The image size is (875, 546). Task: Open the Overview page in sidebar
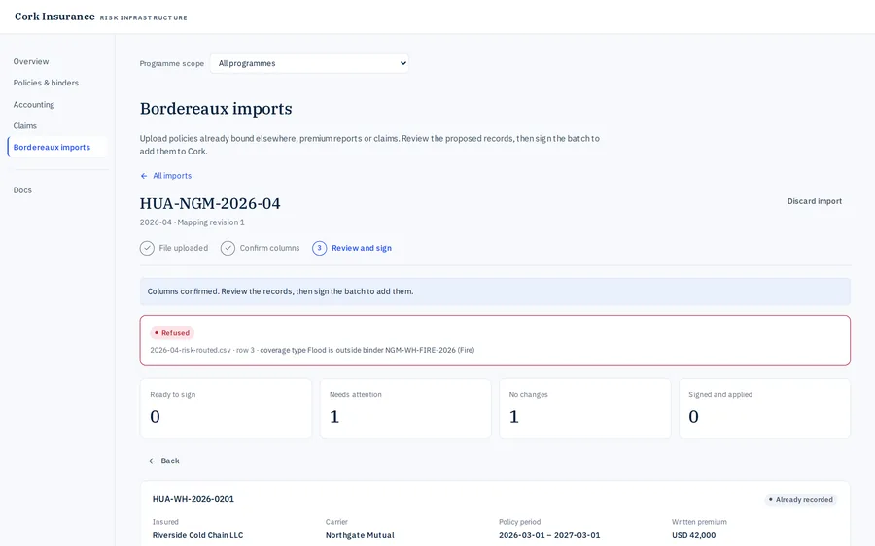[31, 61]
